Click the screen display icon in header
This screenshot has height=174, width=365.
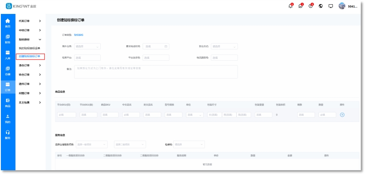pyautogui.click(x=330, y=6)
